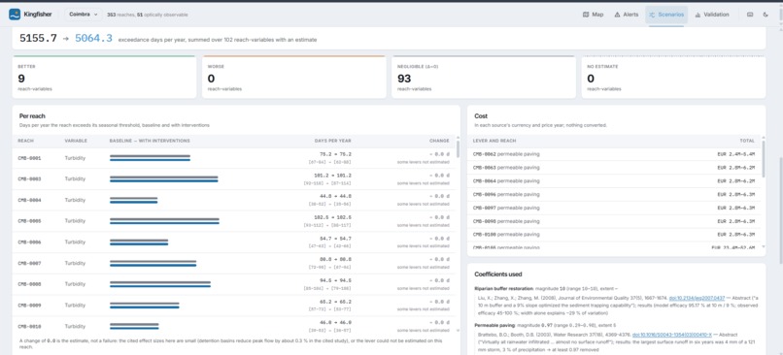Screen dimensions: 783x355
Task: Select reach row CMB-0005
Action: 234,221
